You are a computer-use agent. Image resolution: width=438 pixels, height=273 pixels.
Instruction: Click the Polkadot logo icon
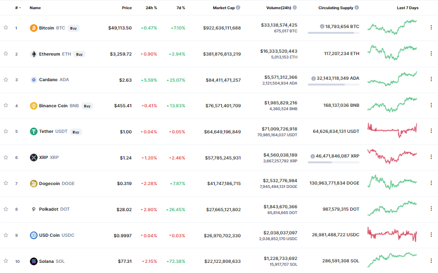coord(33,209)
